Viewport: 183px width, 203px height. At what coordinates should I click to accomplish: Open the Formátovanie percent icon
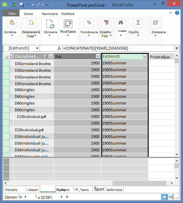89,23
